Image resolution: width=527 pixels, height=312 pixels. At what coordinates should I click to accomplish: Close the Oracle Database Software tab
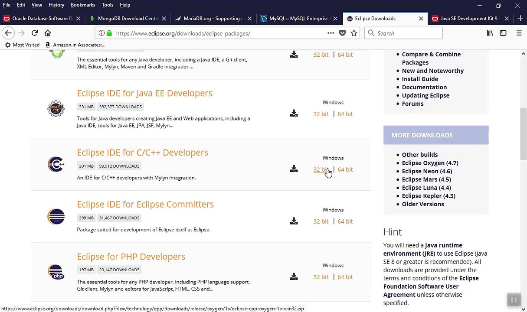tap(78, 19)
